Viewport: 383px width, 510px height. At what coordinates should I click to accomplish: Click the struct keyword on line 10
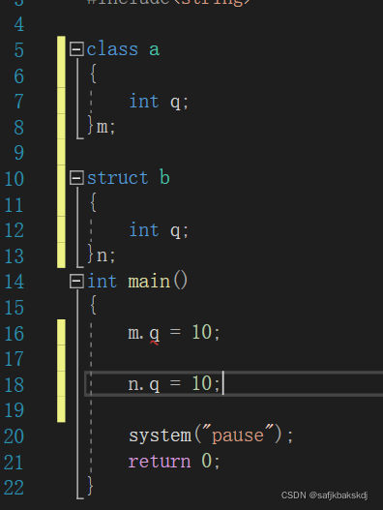pyautogui.click(x=118, y=178)
